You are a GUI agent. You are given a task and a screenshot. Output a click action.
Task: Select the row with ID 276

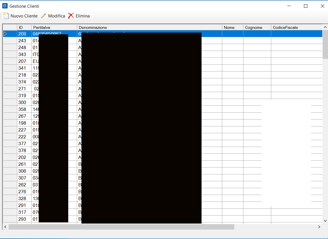click(163, 192)
